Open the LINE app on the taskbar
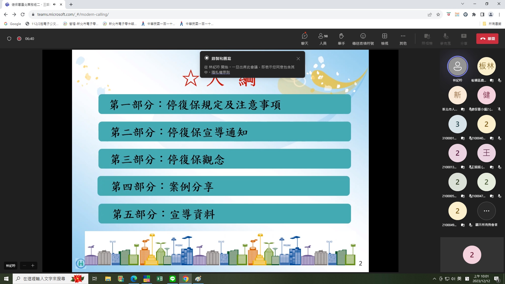This screenshot has height=284, width=505. click(x=173, y=279)
